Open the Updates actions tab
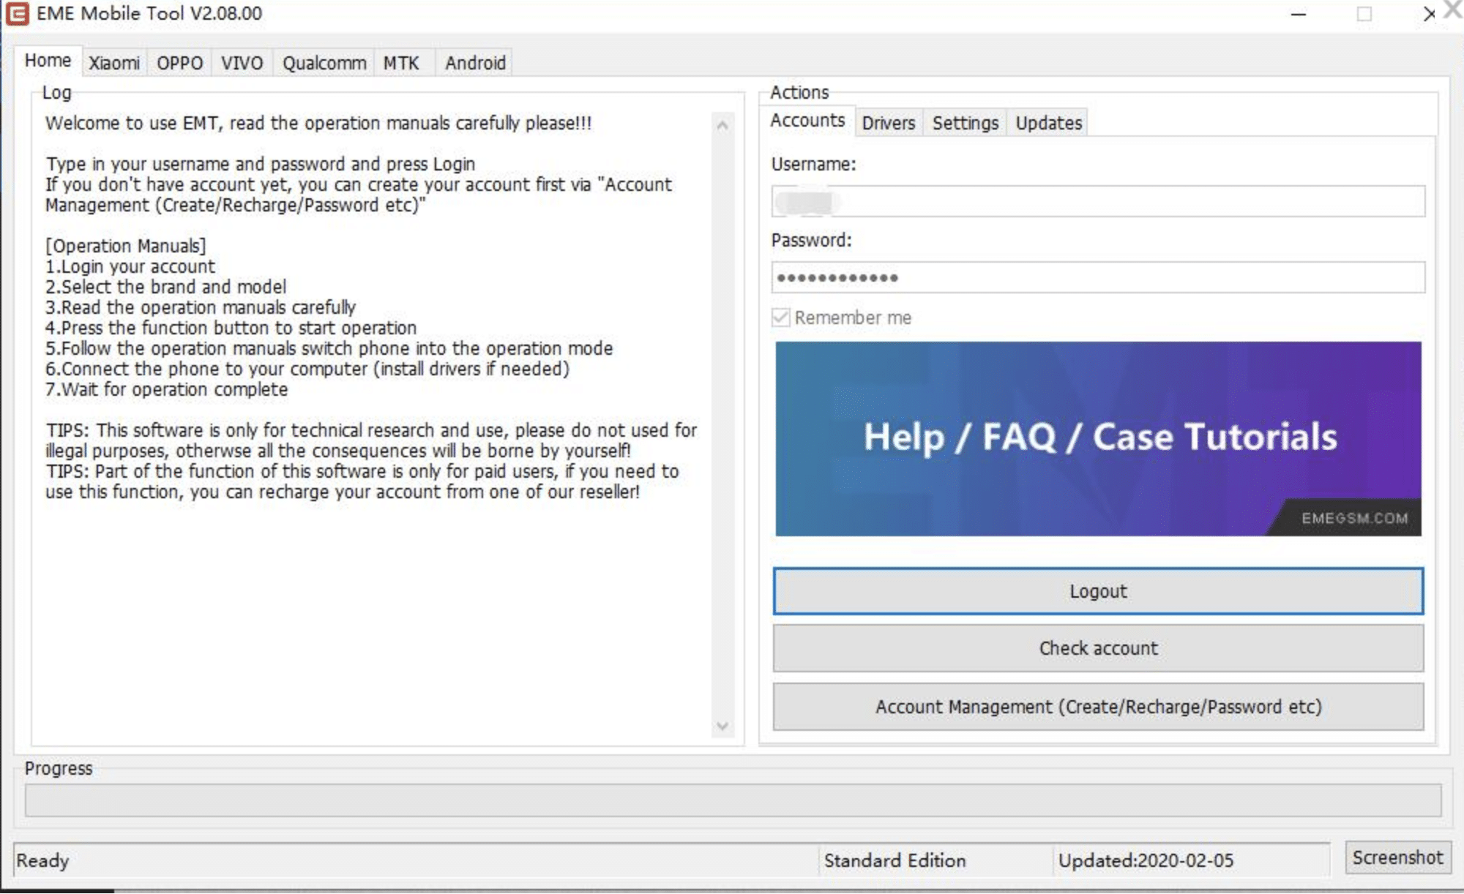Viewport: 1464px width, 894px height. coord(1048,123)
